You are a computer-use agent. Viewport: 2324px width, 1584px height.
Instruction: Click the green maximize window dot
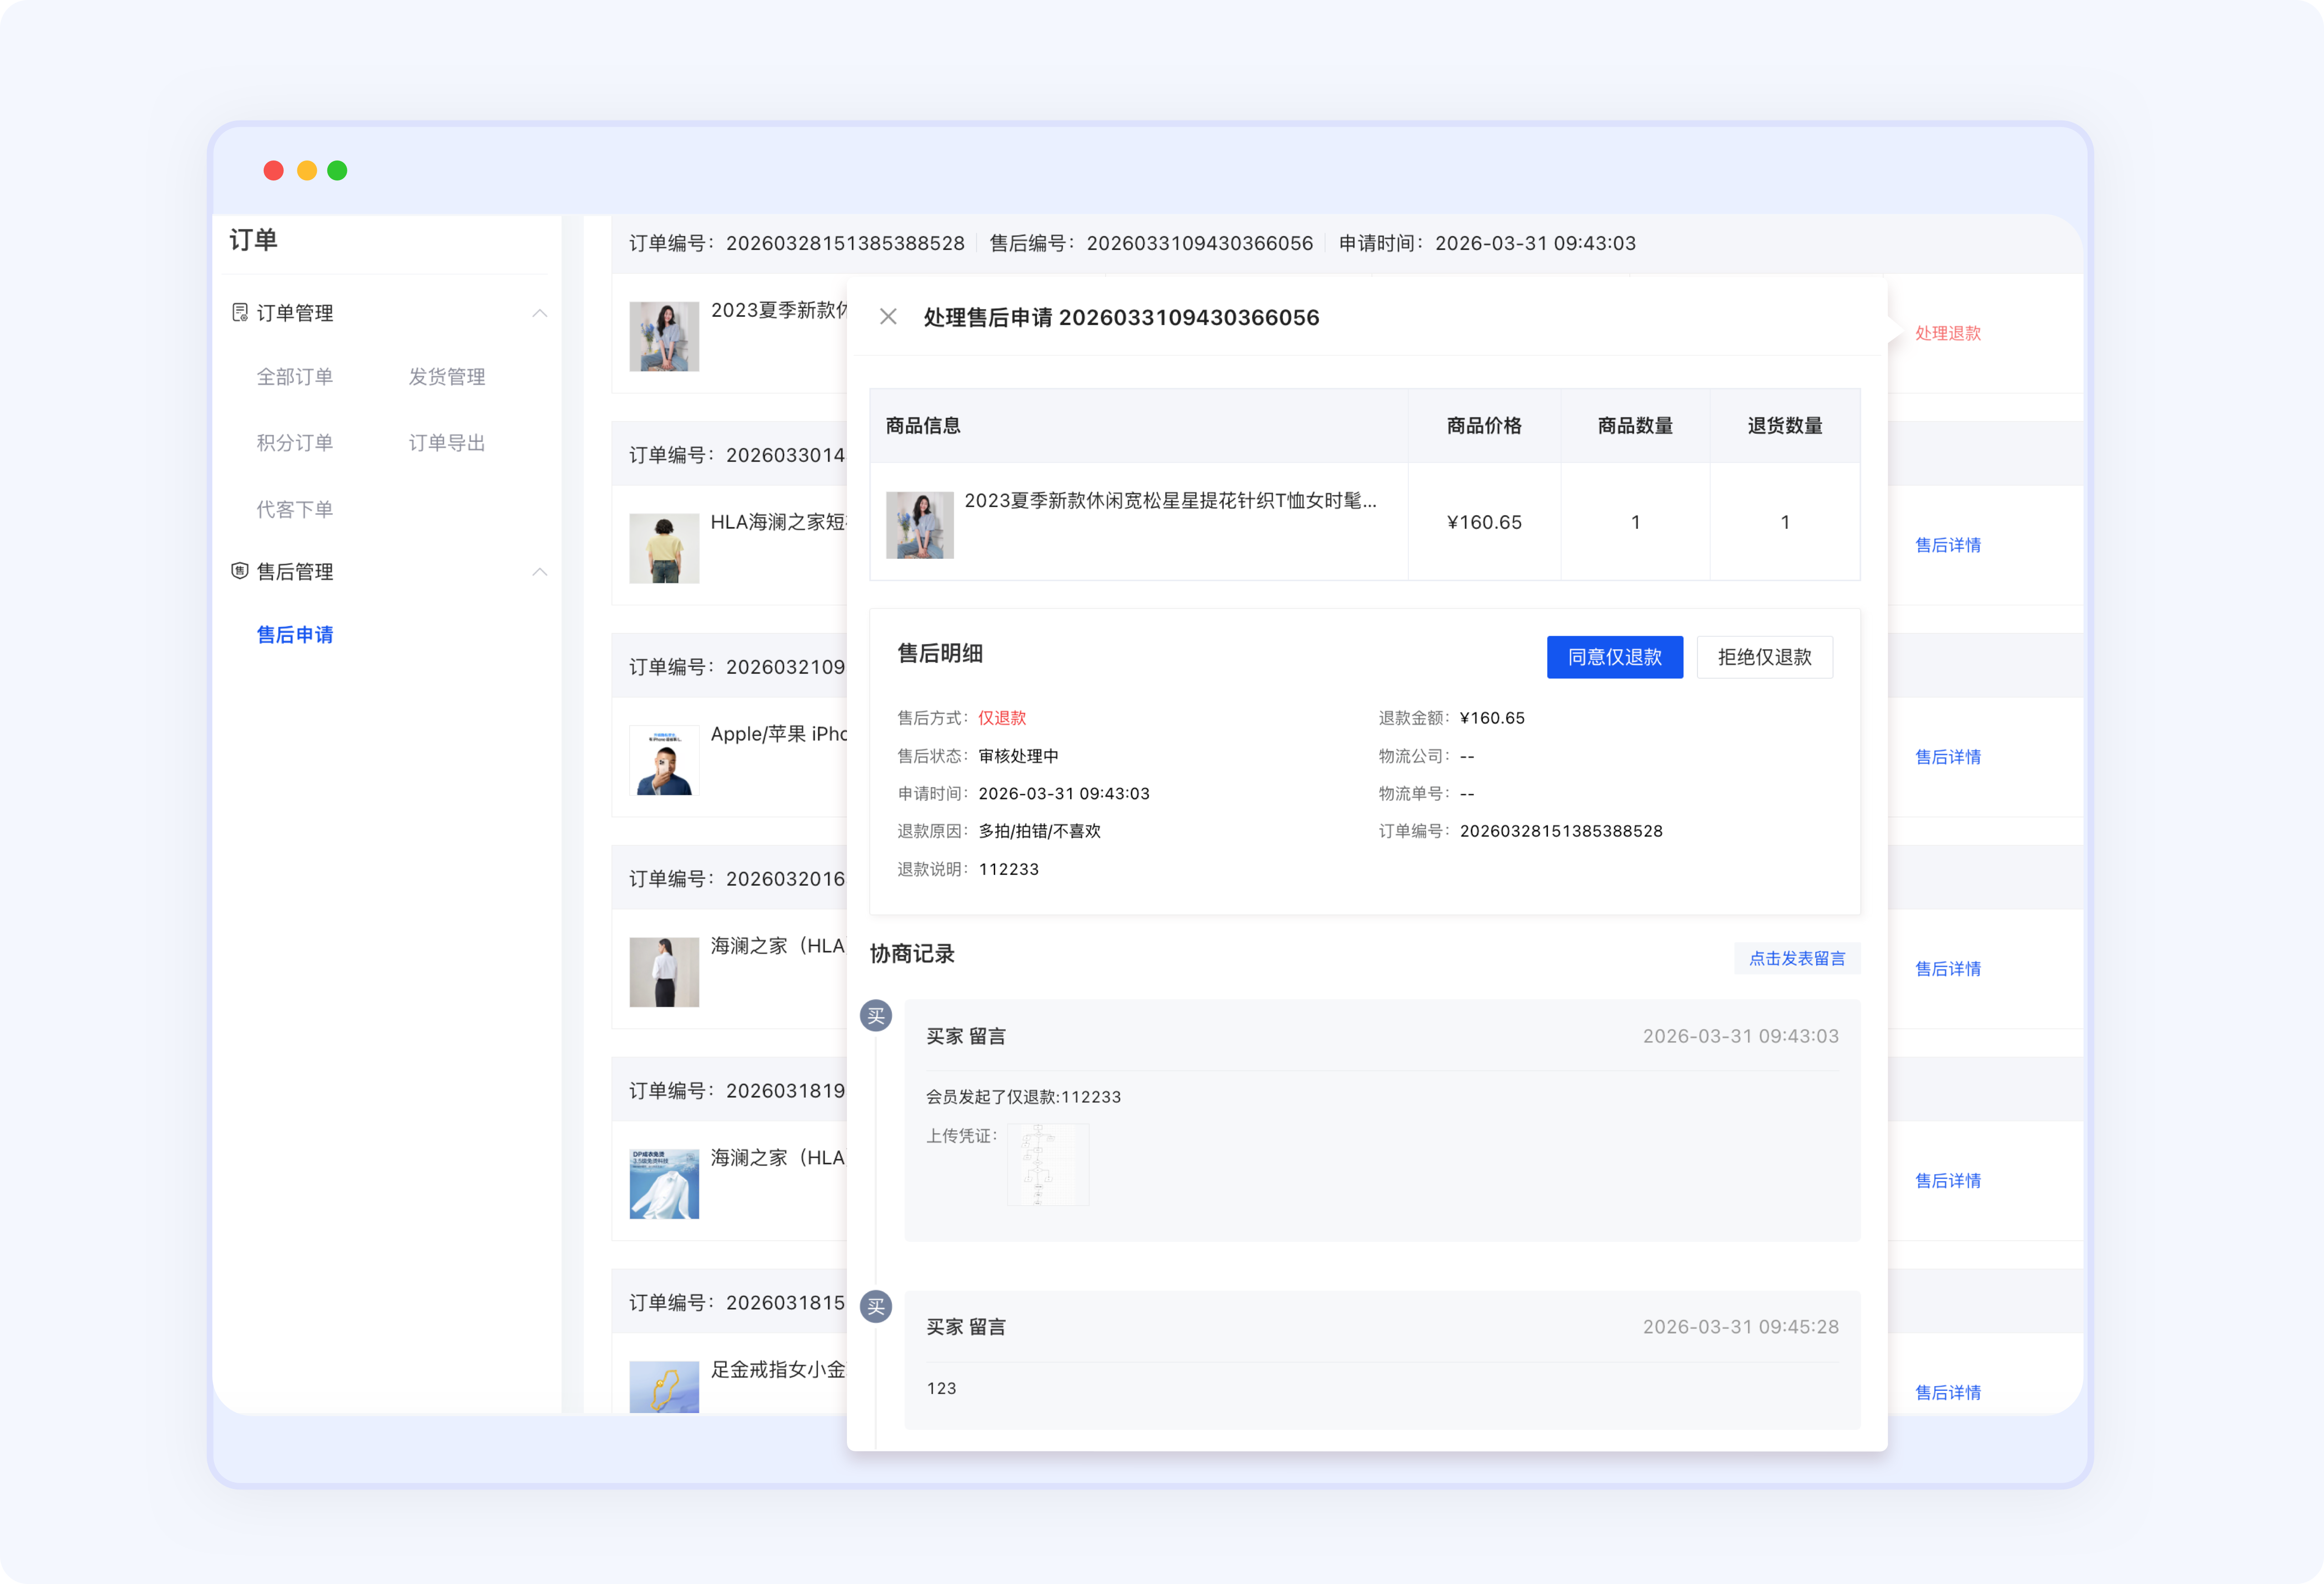pyautogui.click(x=338, y=171)
